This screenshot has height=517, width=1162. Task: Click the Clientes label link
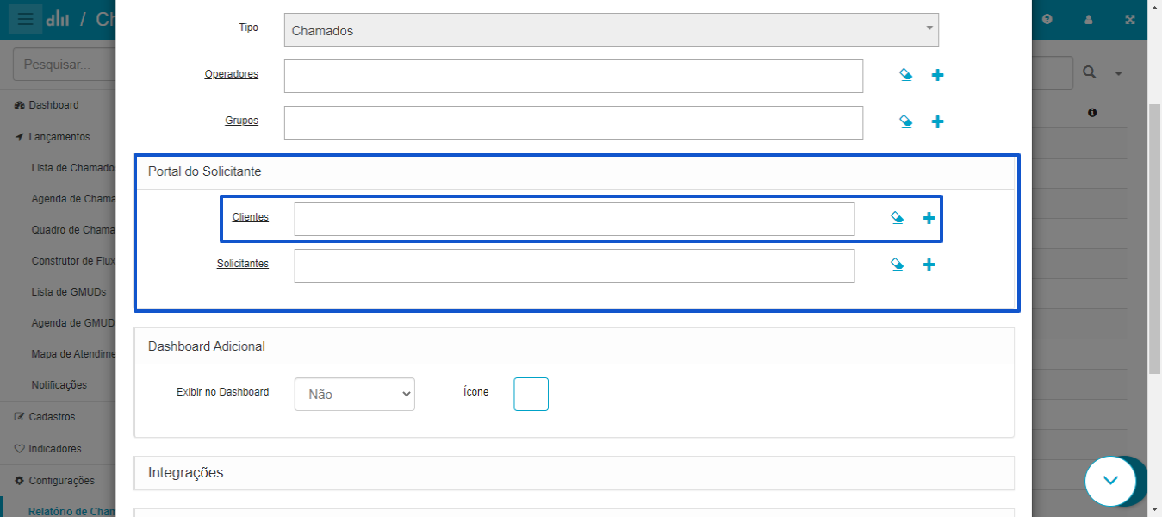point(251,217)
